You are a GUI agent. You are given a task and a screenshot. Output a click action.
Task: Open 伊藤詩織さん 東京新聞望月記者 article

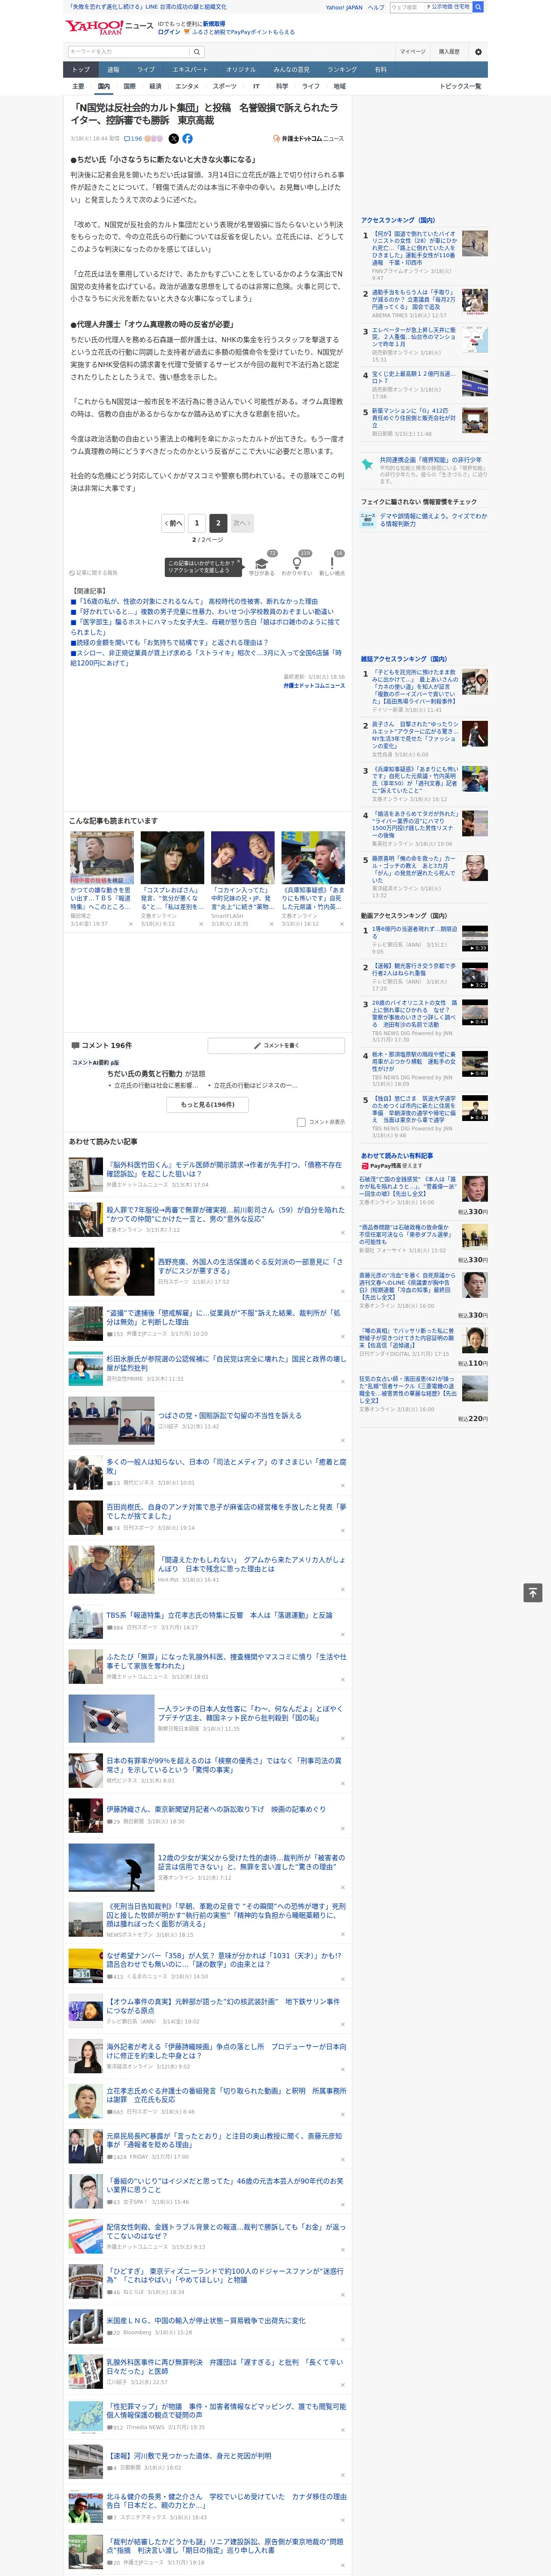point(216,1809)
